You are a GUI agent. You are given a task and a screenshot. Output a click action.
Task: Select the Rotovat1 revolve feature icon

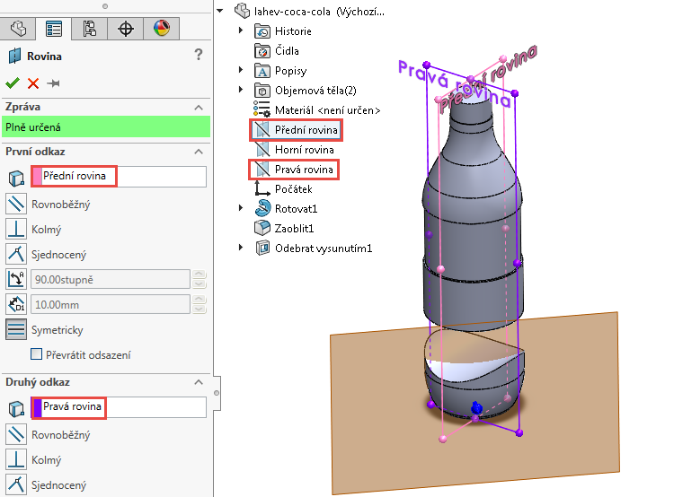click(262, 208)
